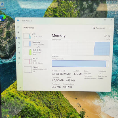Image resolution: width=118 pixels, height=118 pixels.
Task: Click the Memory composition bar
Action: (81, 64)
